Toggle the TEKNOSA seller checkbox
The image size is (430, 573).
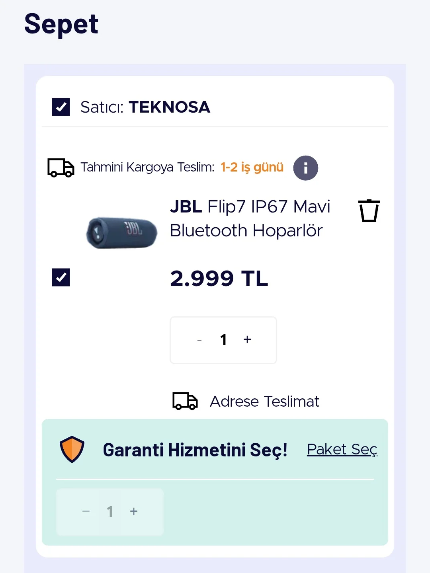61,107
